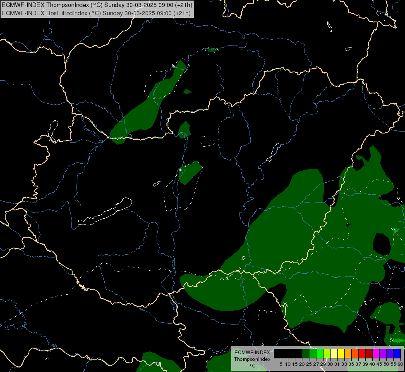Click the legend tick value '10'

click(288, 364)
